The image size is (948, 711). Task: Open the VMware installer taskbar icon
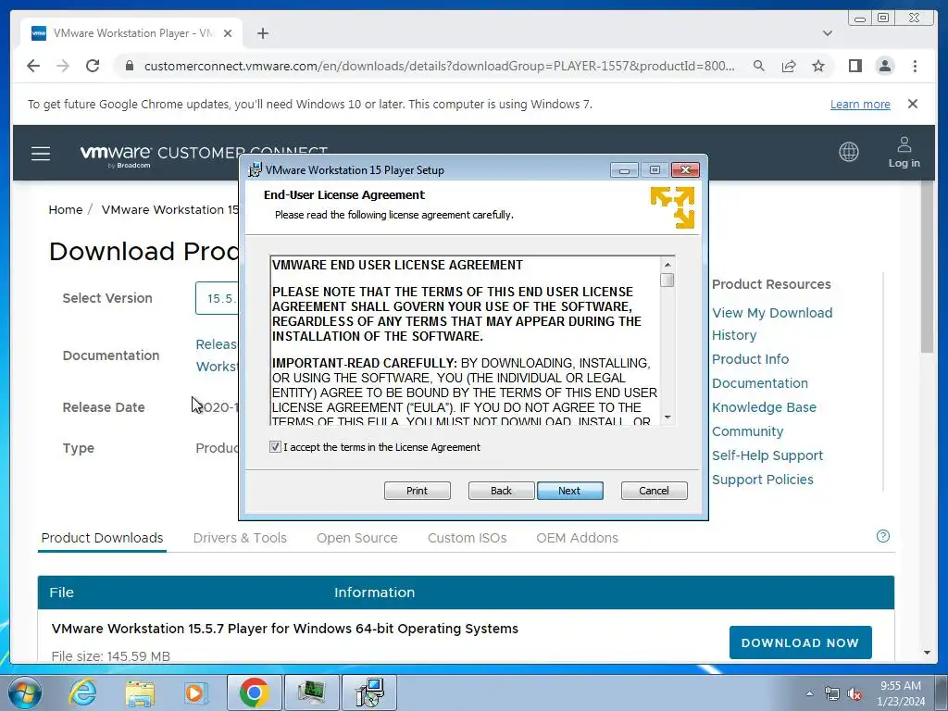click(369, 692)
